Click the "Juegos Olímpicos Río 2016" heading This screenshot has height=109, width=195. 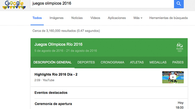pos(58,45)
